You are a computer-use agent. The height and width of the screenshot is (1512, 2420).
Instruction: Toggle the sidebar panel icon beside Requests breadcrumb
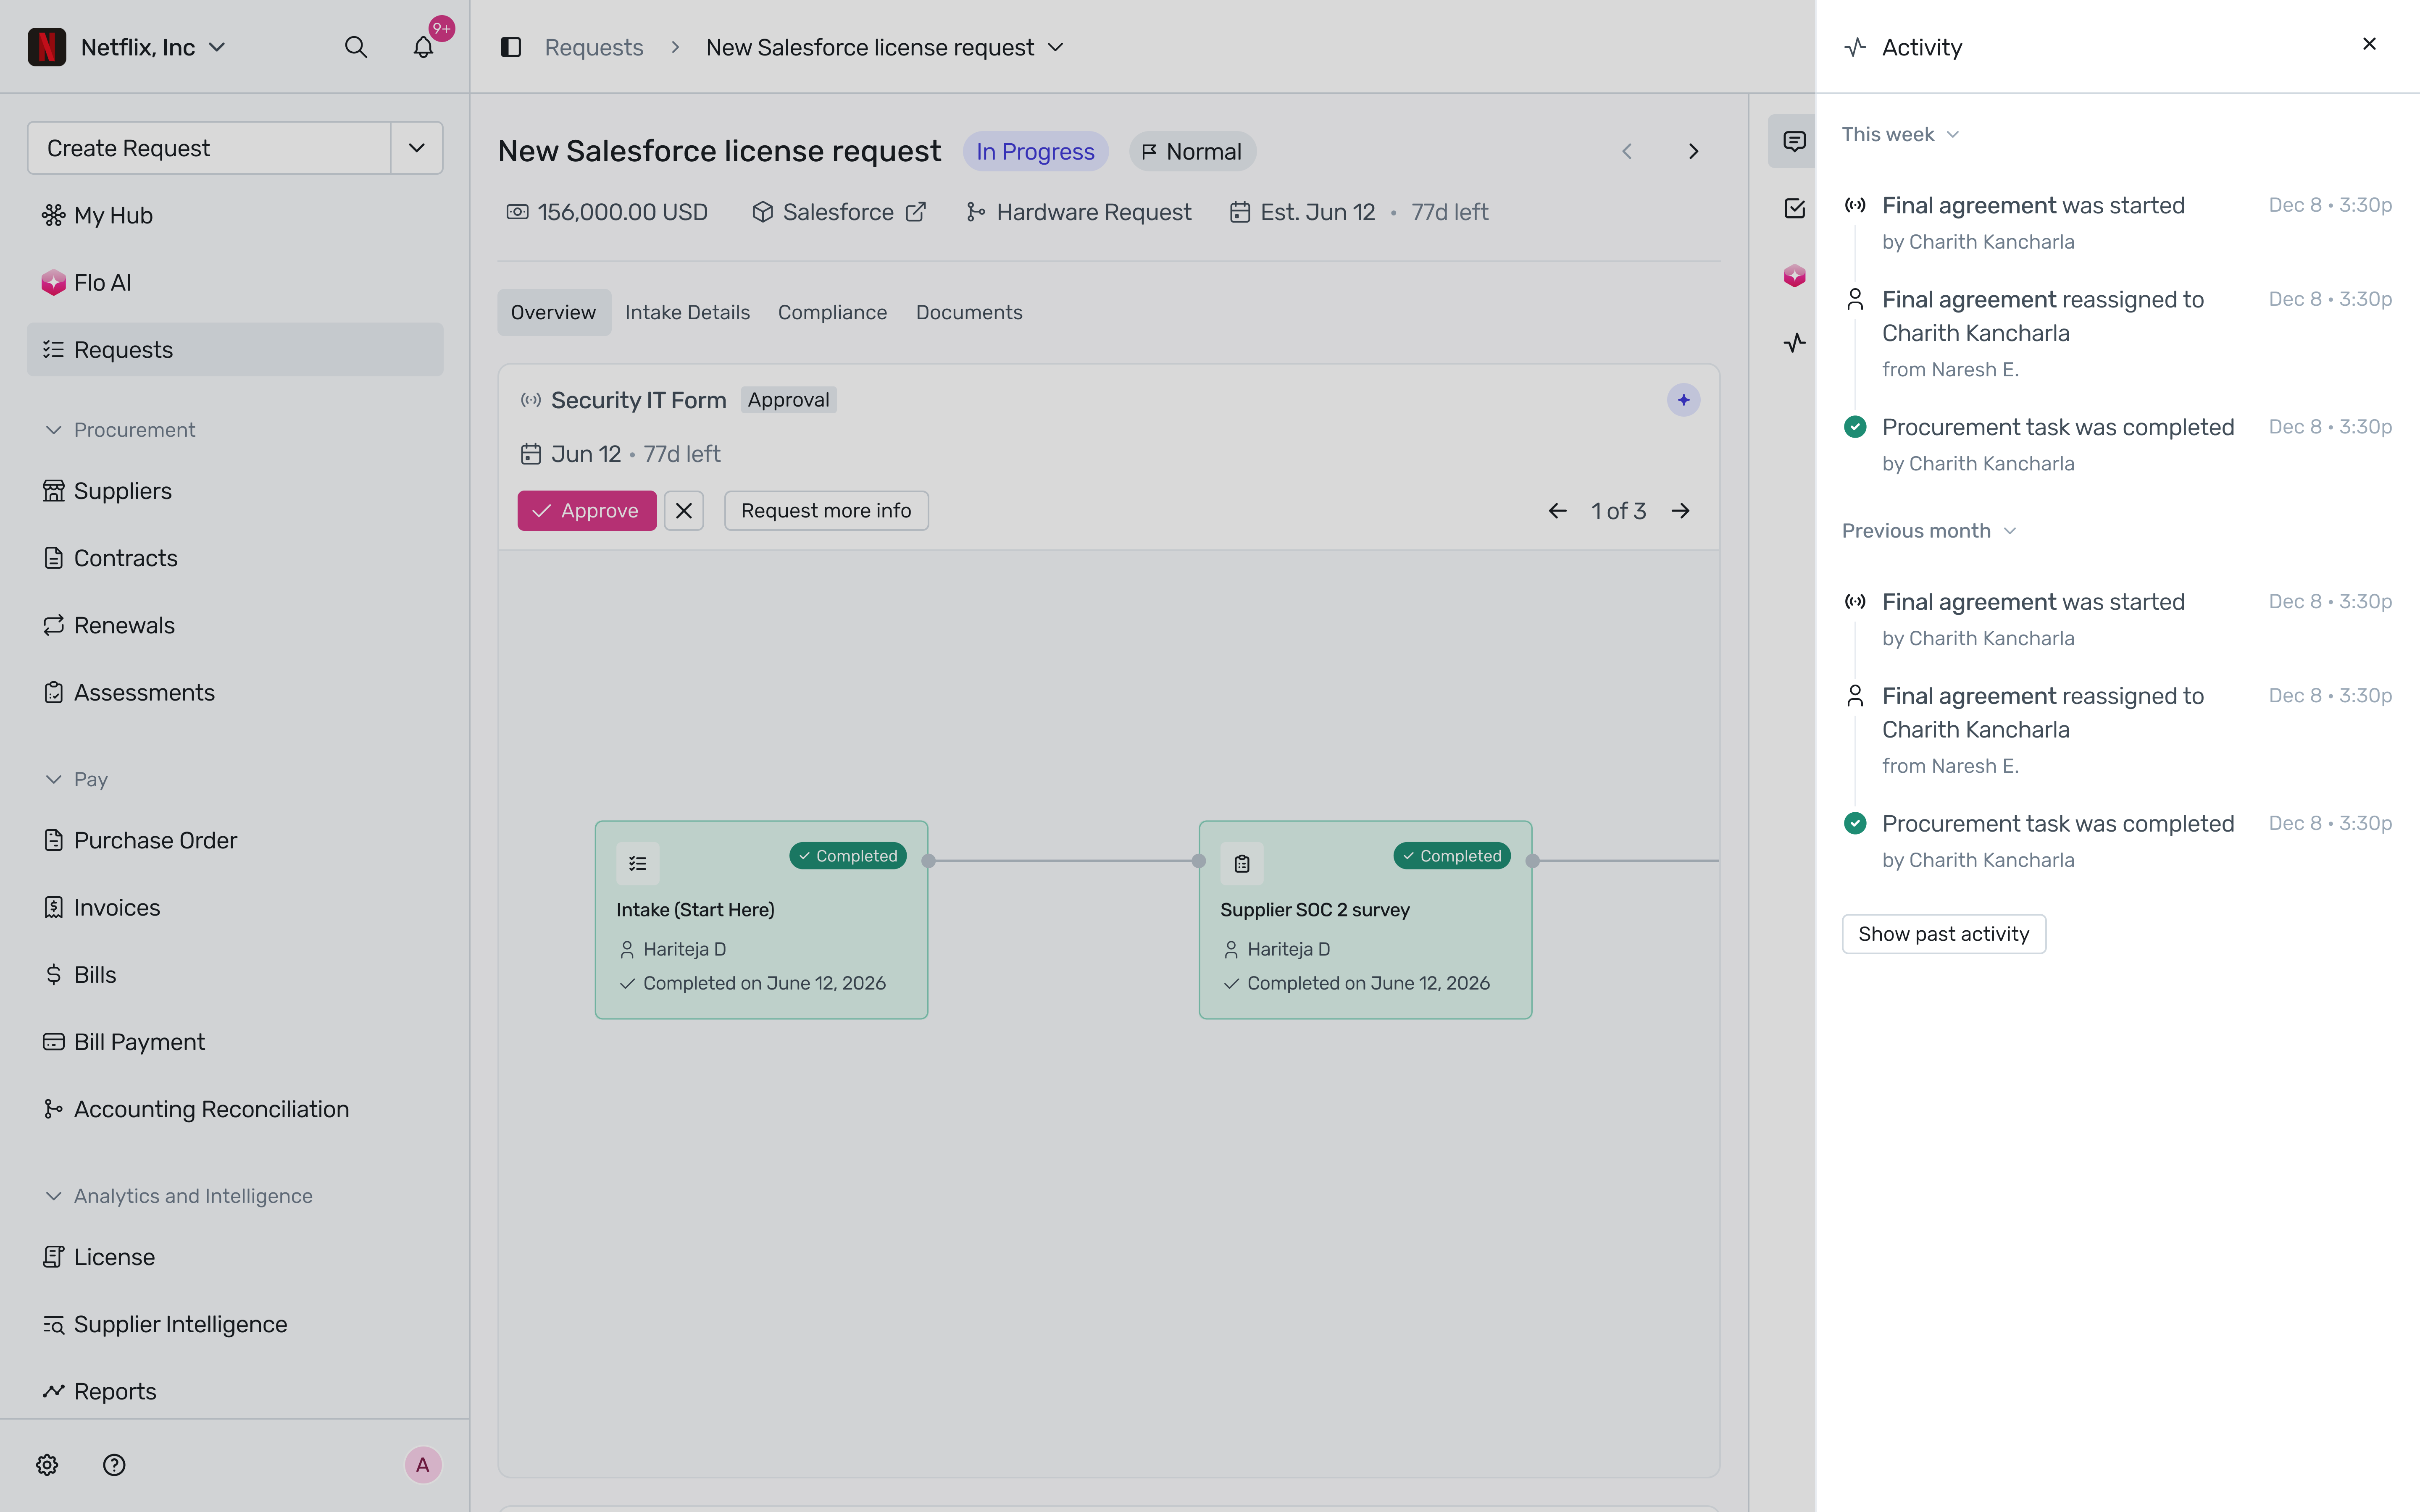[511, 47]
